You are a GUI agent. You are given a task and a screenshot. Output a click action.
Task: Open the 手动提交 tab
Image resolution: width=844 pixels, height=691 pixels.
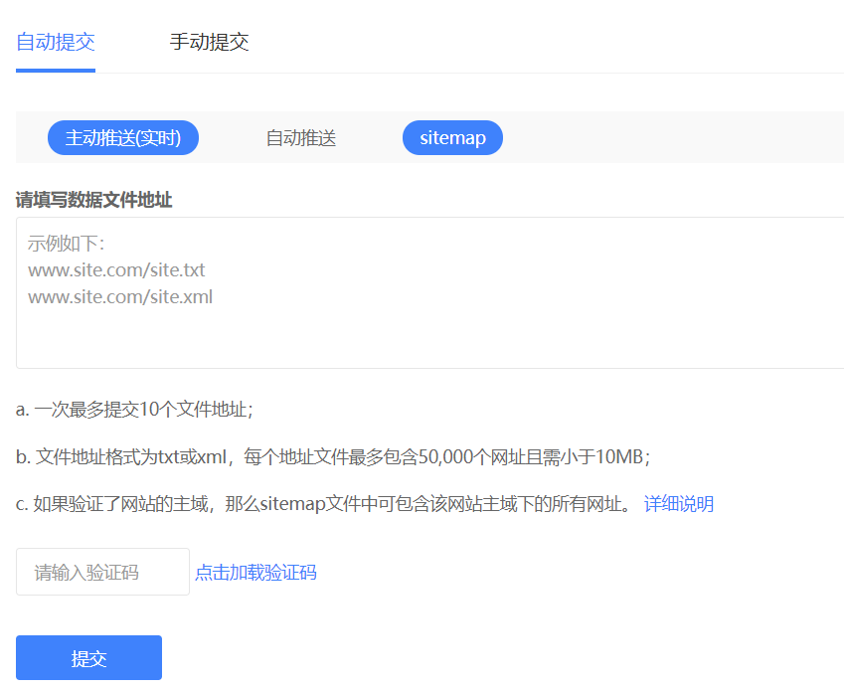[210, 42]
